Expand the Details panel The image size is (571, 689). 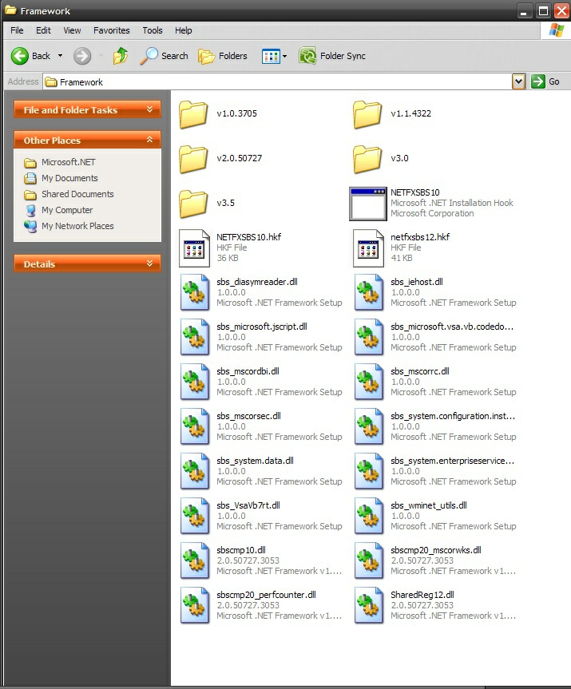(149, 263)
